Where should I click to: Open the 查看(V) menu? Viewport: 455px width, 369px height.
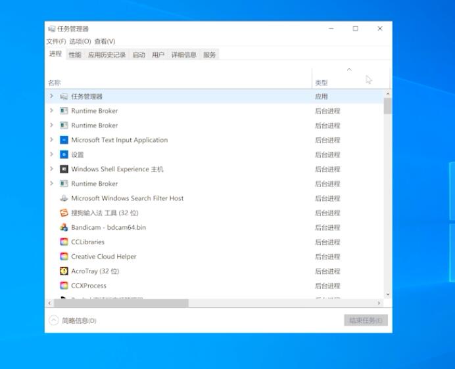coord(105,41)
